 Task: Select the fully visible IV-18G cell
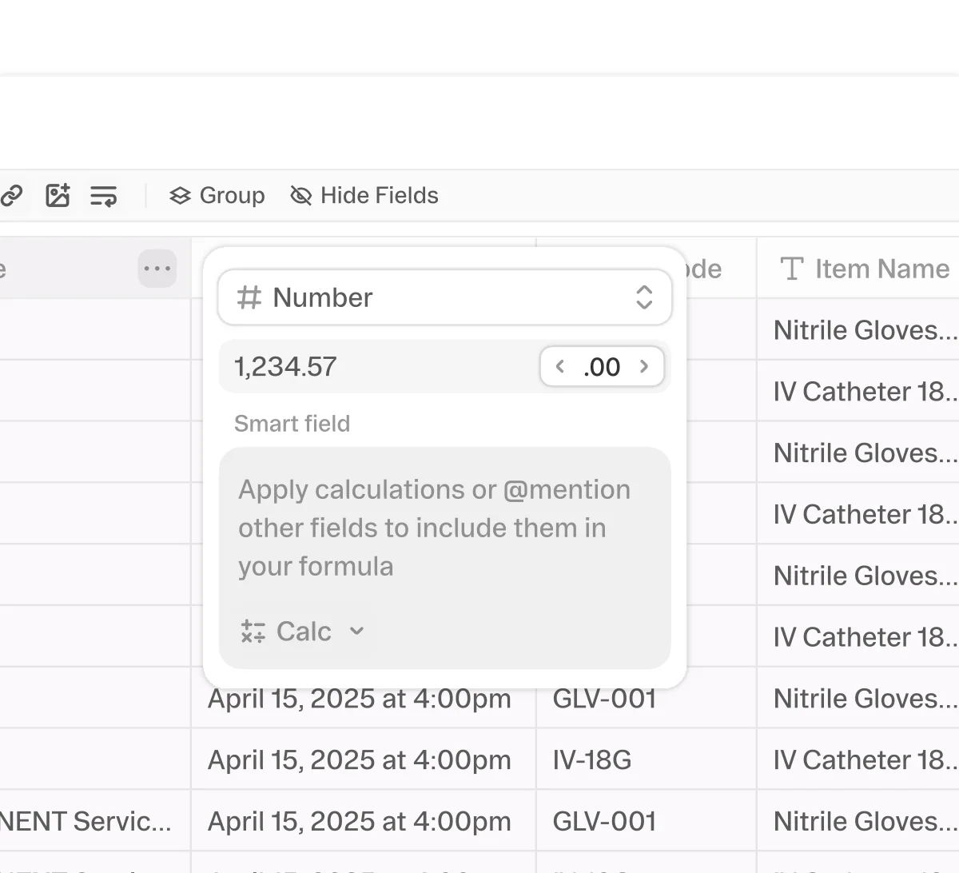(592, 759)
